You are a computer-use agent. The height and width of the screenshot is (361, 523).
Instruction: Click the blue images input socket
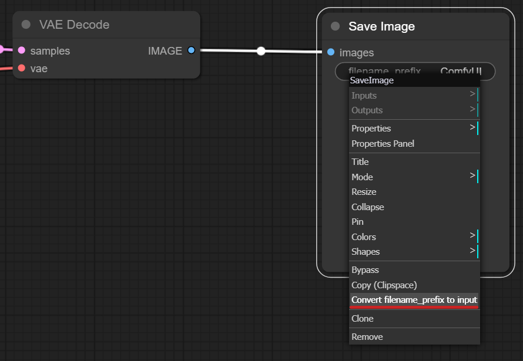pos(331,52)
